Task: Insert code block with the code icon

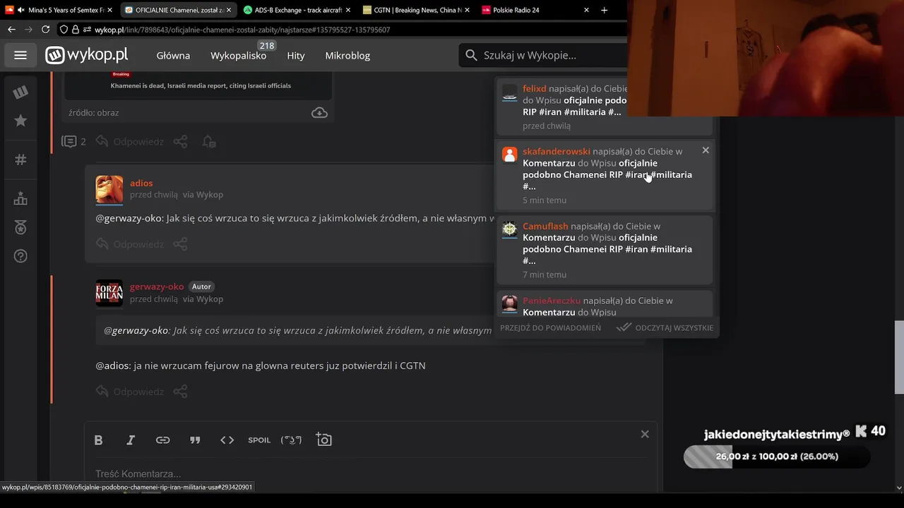Action: click(x=227, y=440)
